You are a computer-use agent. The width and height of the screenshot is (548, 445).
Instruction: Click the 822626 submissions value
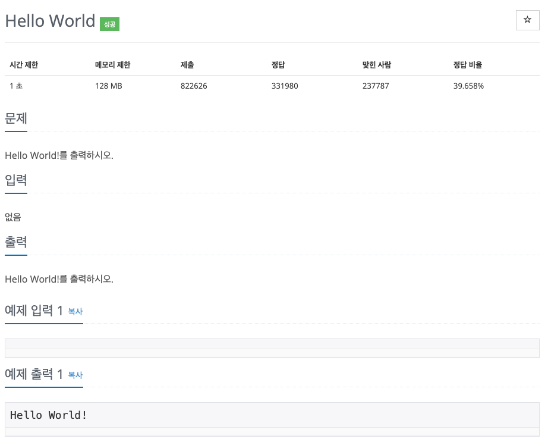pyautogui.click(x=194, y=86)
